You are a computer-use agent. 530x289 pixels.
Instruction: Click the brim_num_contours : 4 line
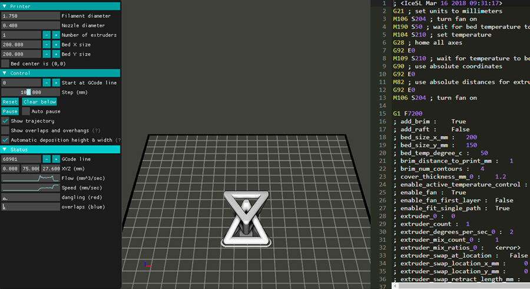click(439, 169)
